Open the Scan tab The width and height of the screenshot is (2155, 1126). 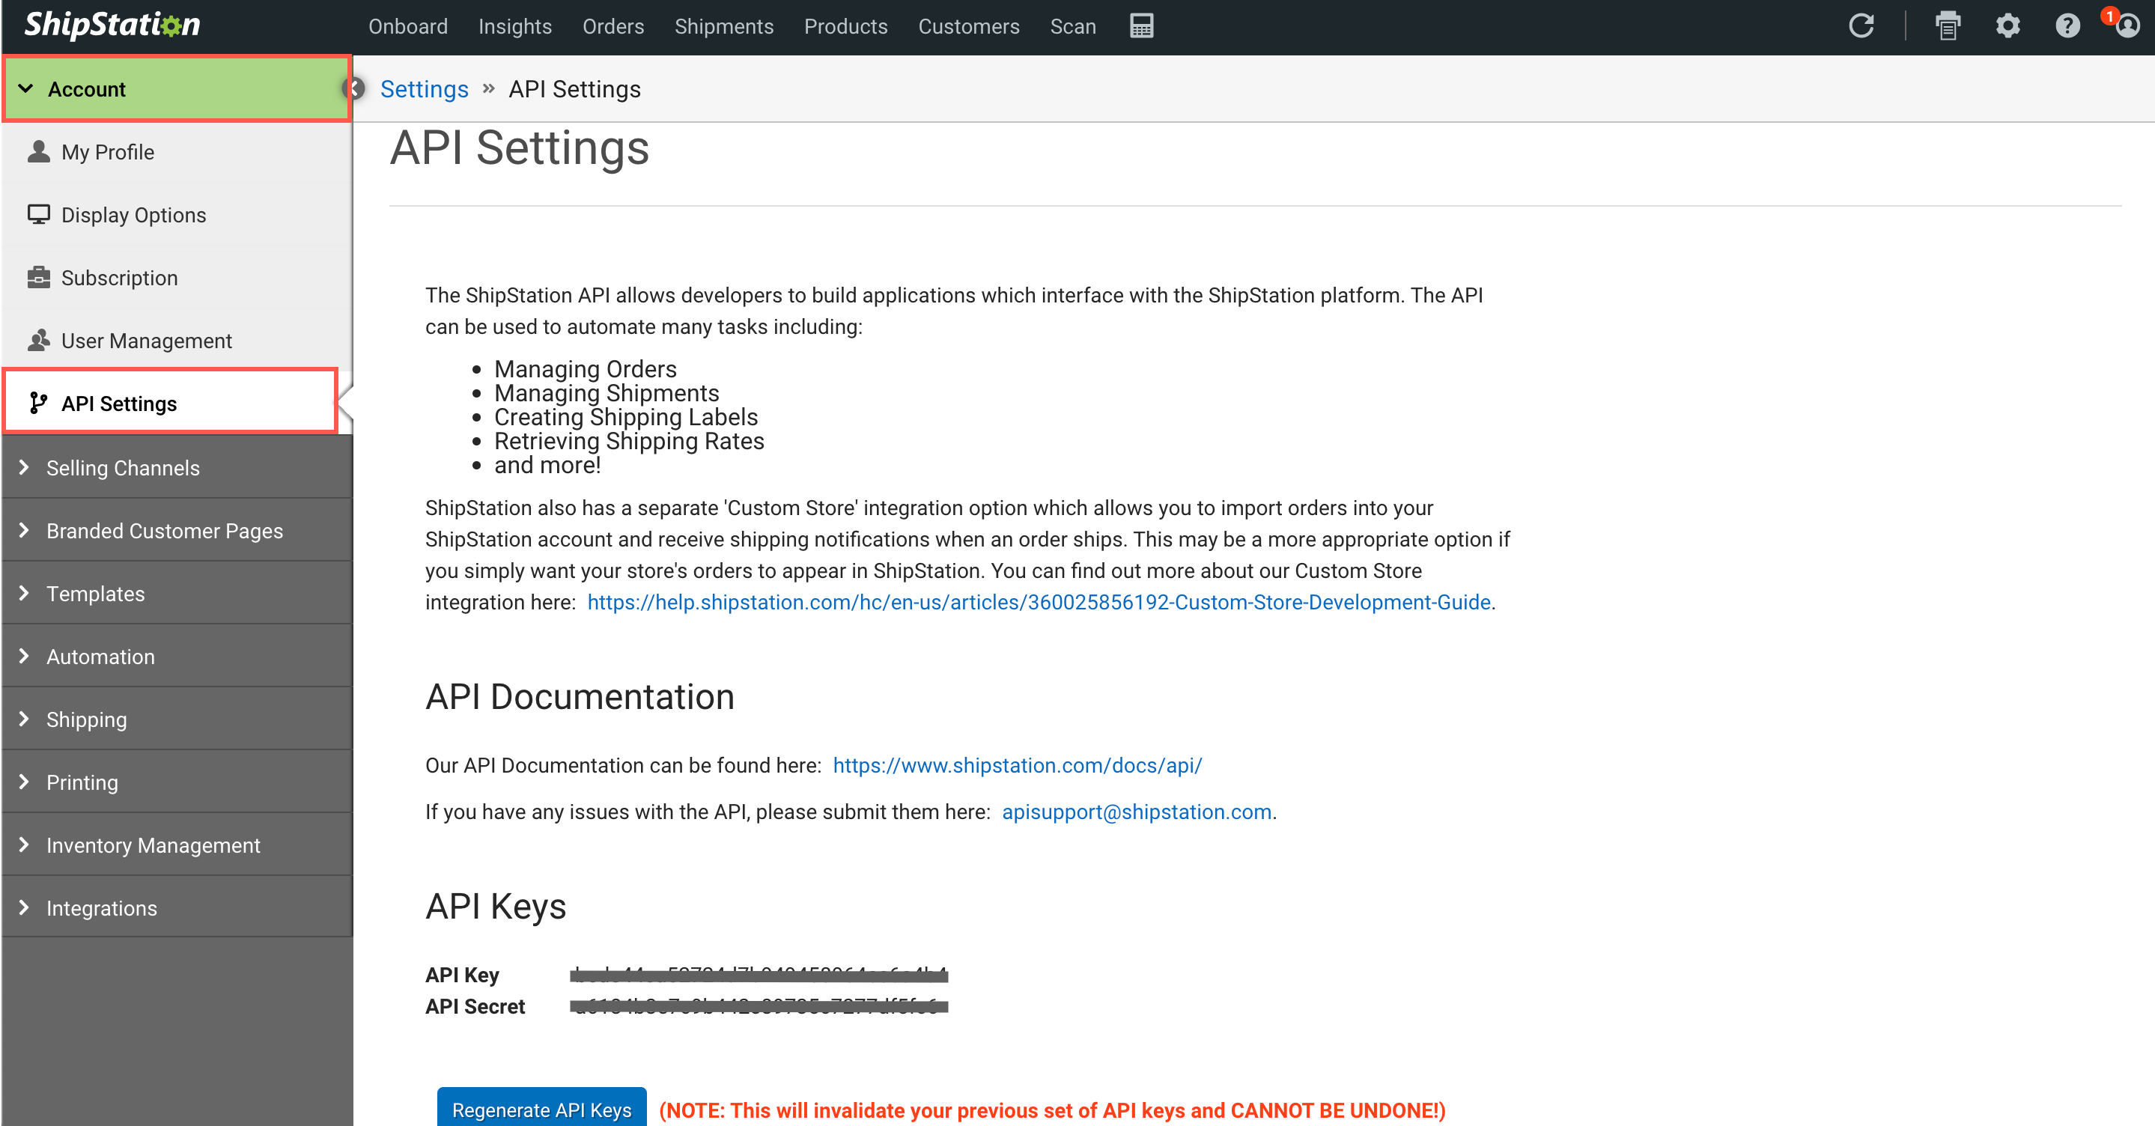pos(1073,27)
